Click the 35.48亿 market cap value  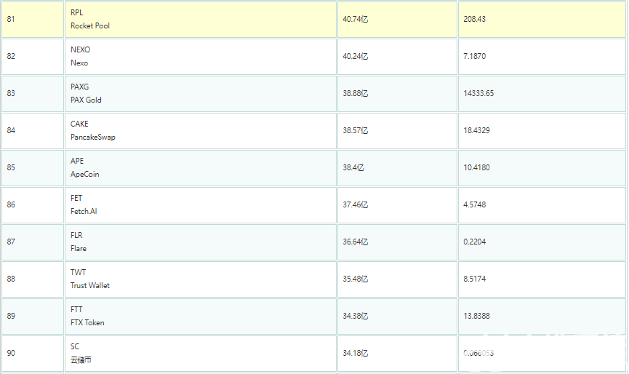[355, 279]
